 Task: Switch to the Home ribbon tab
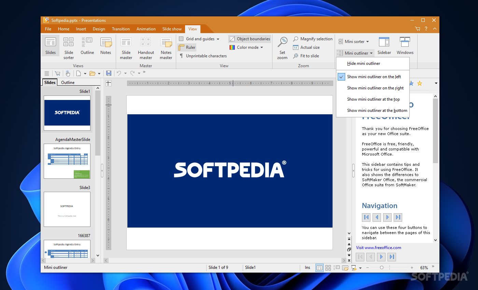coord(64,29)
